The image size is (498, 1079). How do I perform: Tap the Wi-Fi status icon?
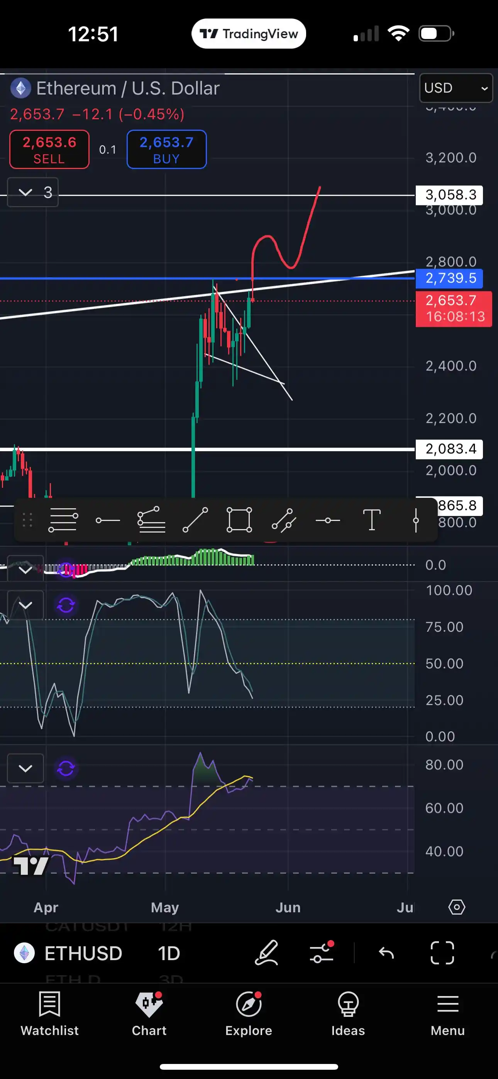click(398, 34)
